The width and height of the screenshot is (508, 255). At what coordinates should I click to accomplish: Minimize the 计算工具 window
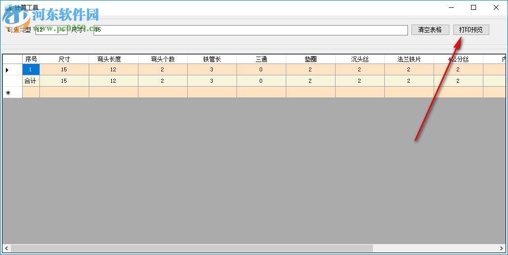(451, 7)
